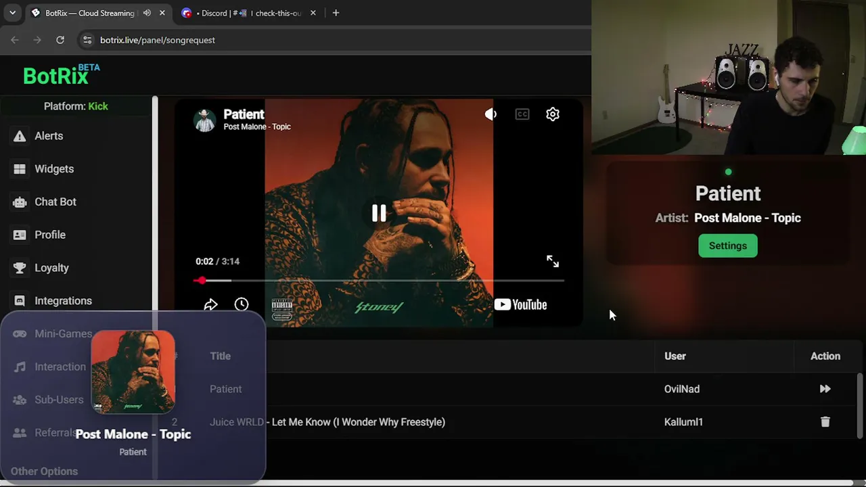866x487 pixels.
Task: Skip the current song requested by OvilNad
Action: (825, 389)
